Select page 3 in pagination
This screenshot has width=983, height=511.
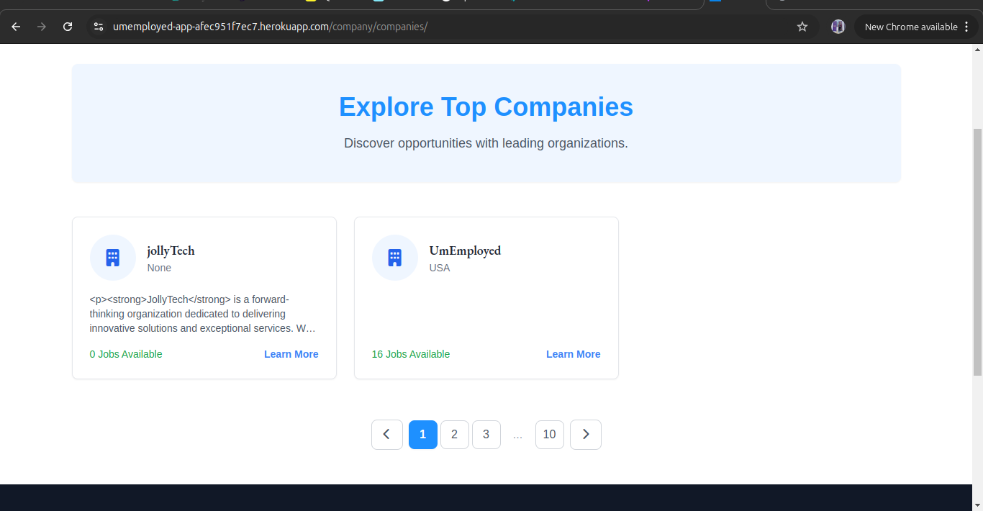coord(486,435)
